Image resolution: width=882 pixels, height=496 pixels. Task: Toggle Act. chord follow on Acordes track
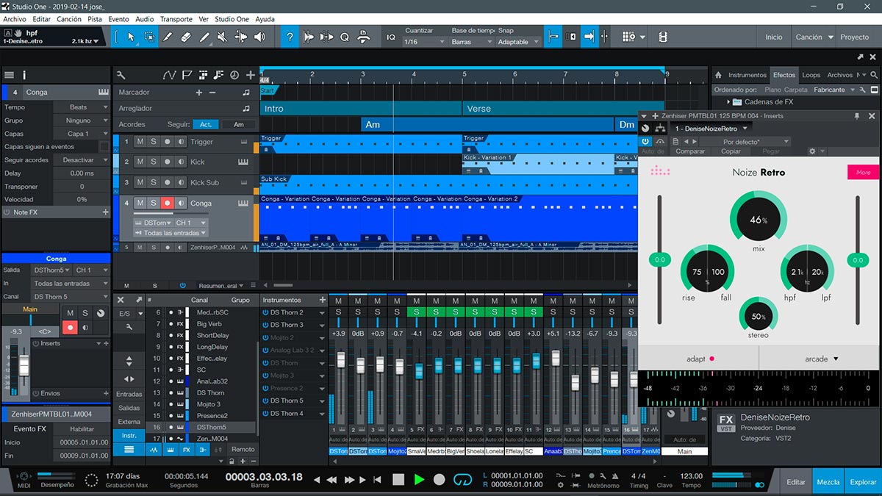[x=206, y=125]
